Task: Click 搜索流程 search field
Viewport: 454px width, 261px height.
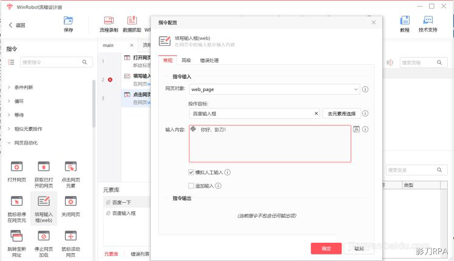Action: tap(424, 63)
